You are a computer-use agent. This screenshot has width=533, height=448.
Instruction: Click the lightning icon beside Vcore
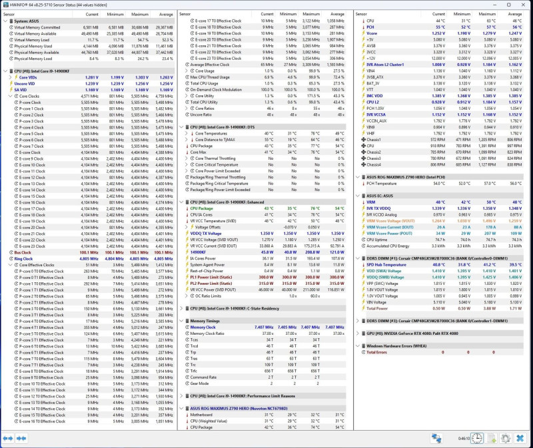pyautogui.click(x=363, y=33)
